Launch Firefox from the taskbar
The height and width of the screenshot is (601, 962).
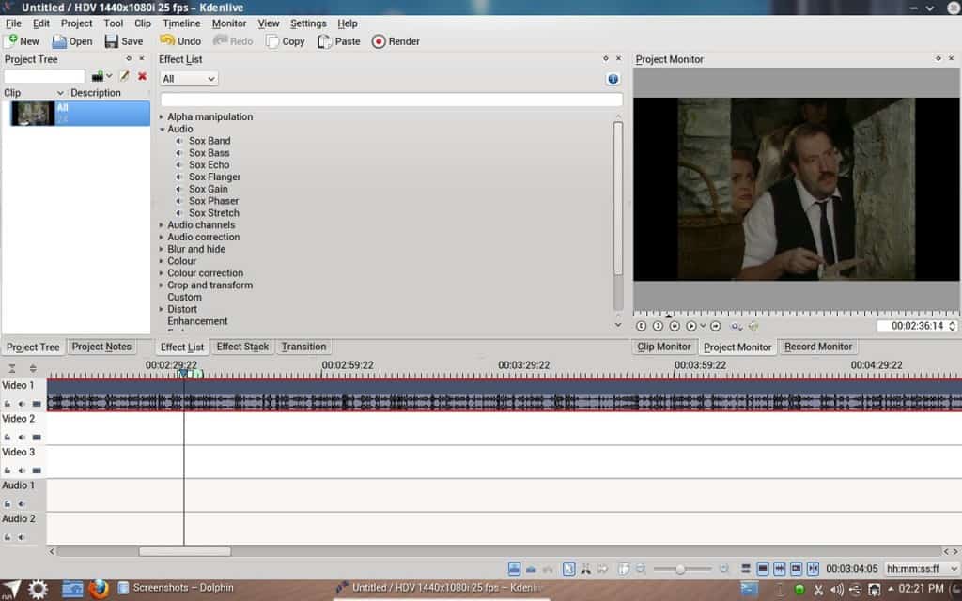(x=99, y=589)
